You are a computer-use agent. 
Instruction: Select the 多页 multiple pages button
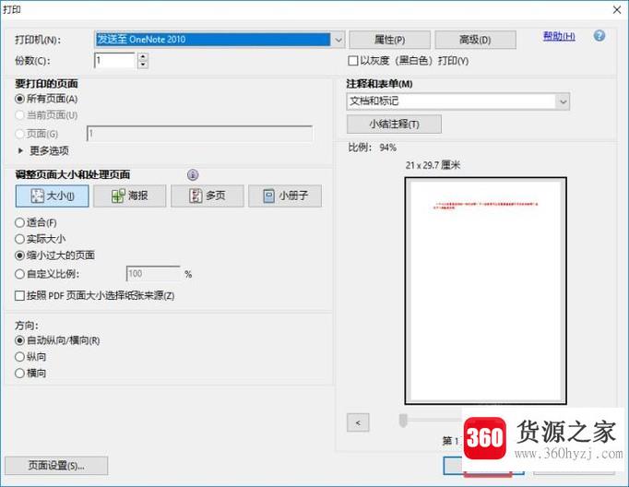coord(208,196)
